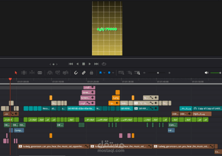Click keyframe diamond on pink 'Screen...' clip

click(93, 97)
